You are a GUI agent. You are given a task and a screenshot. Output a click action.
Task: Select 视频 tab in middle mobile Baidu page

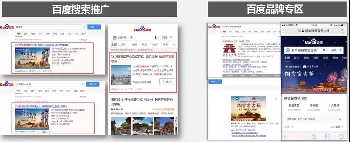(144, 45)
